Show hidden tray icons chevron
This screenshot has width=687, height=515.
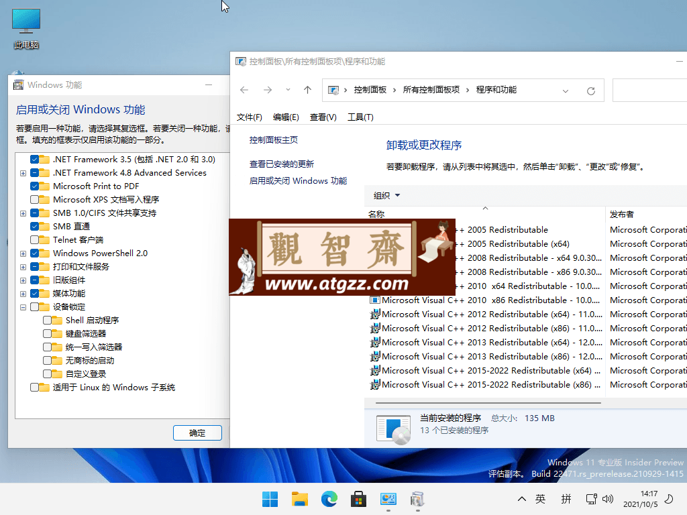pyautogui.click(x=522, y=499)
